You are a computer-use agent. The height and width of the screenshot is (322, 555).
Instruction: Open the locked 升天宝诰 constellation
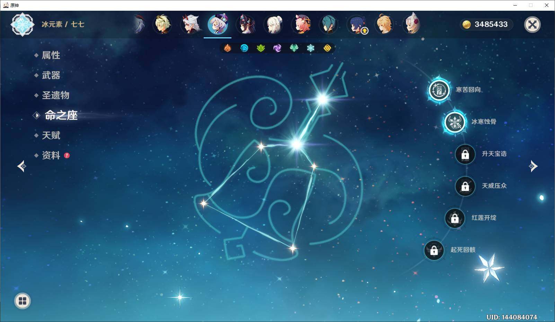pos(465,154)
